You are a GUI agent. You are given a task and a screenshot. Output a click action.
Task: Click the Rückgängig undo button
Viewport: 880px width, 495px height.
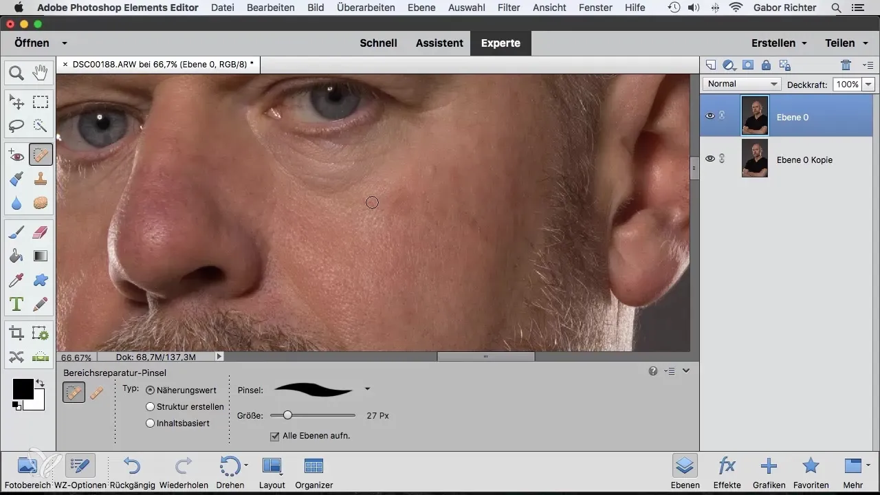pos(131,473)
